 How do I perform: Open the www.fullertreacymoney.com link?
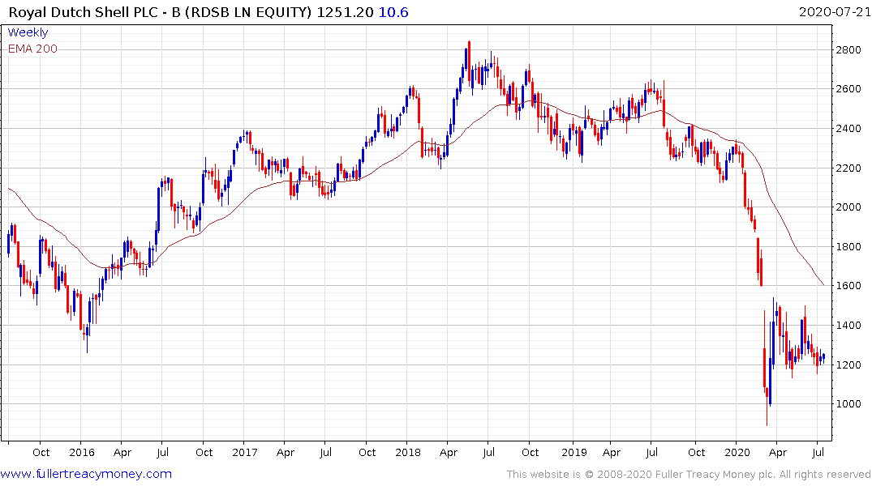pyautogui.click(x=86, y=474)
